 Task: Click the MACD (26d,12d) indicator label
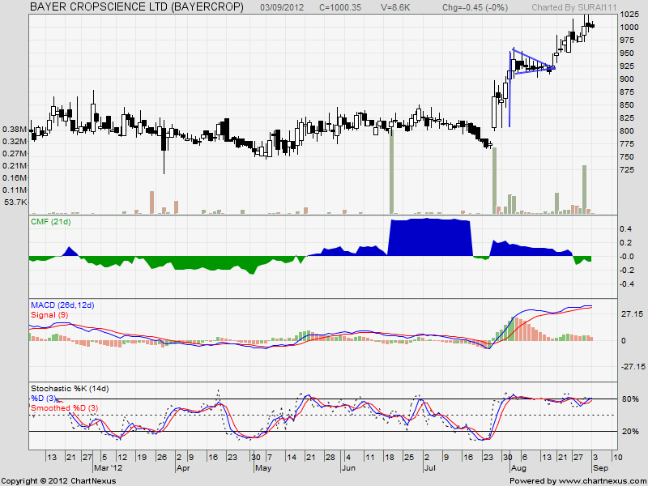tap(63, 305)
